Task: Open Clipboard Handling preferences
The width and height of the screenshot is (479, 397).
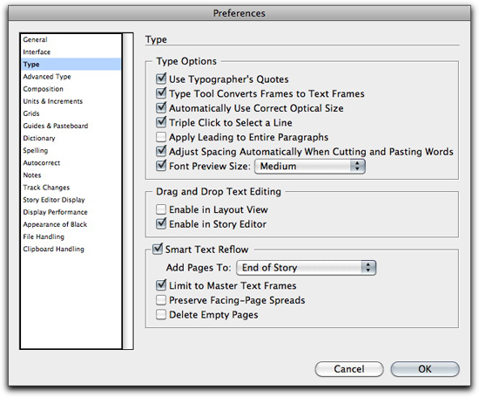Action: coord(53,250)
